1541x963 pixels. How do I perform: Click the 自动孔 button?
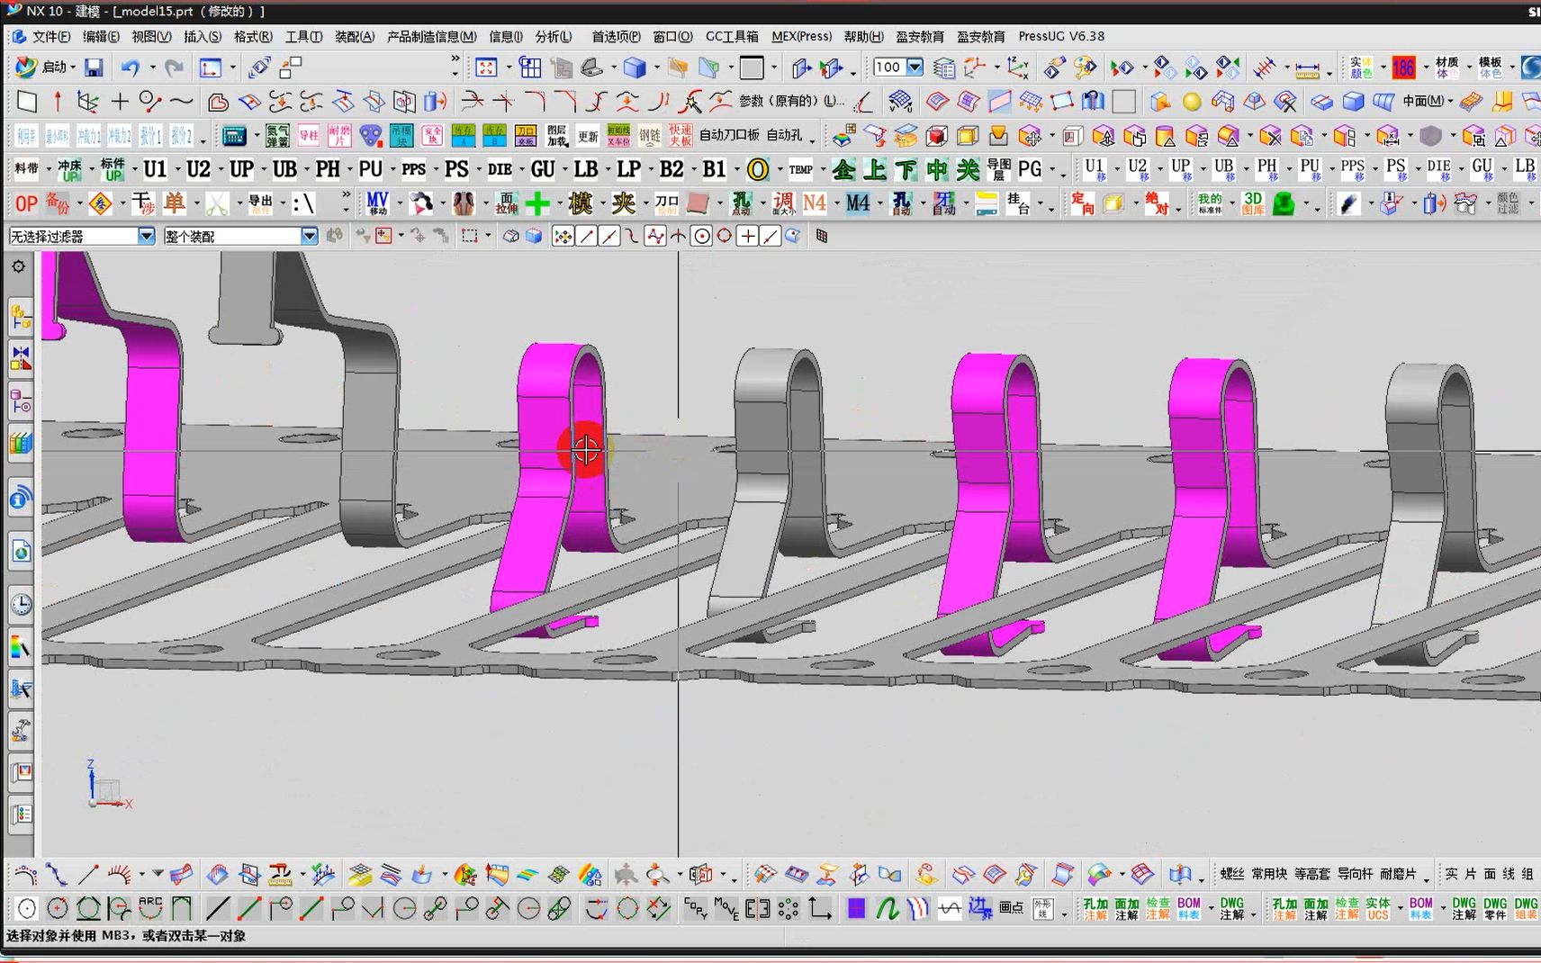click(785, 135)
